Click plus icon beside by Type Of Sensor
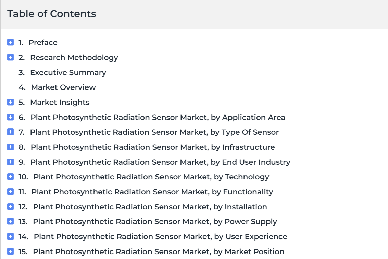Screen dimensions: 388x259 [x=10, y=132]
